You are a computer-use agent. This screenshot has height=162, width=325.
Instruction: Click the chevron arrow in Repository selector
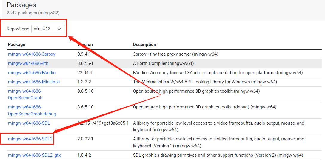click(x=59, y=29)
